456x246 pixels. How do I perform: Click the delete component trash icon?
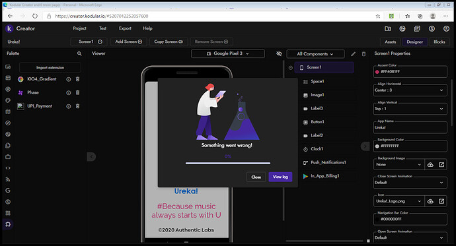click(363, 54)
